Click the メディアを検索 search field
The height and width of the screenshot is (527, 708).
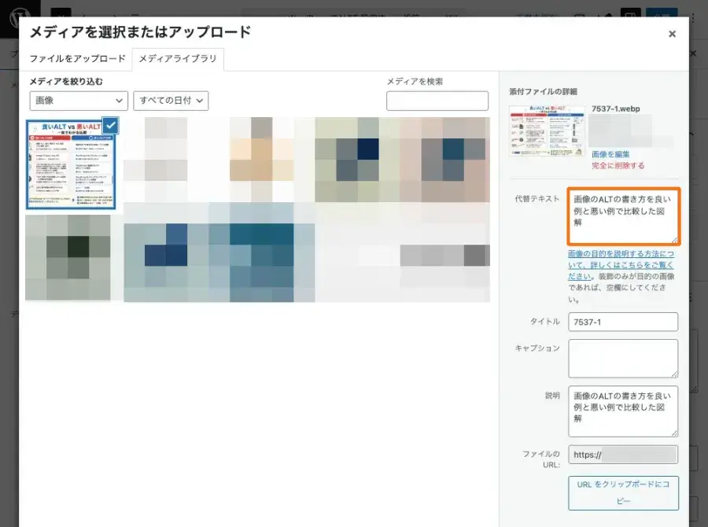(437, 101)
